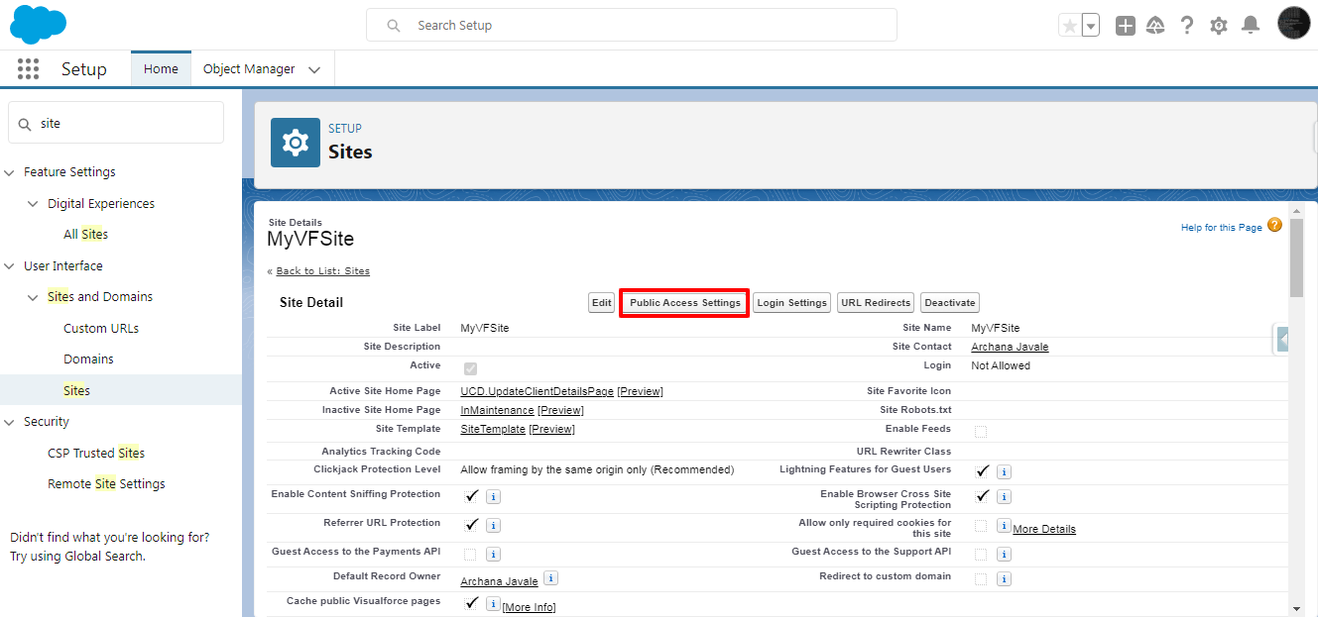The image size is (1318, 617).
Task: Collapse the Sites and Domains node
Action: (x=35, y=297)
